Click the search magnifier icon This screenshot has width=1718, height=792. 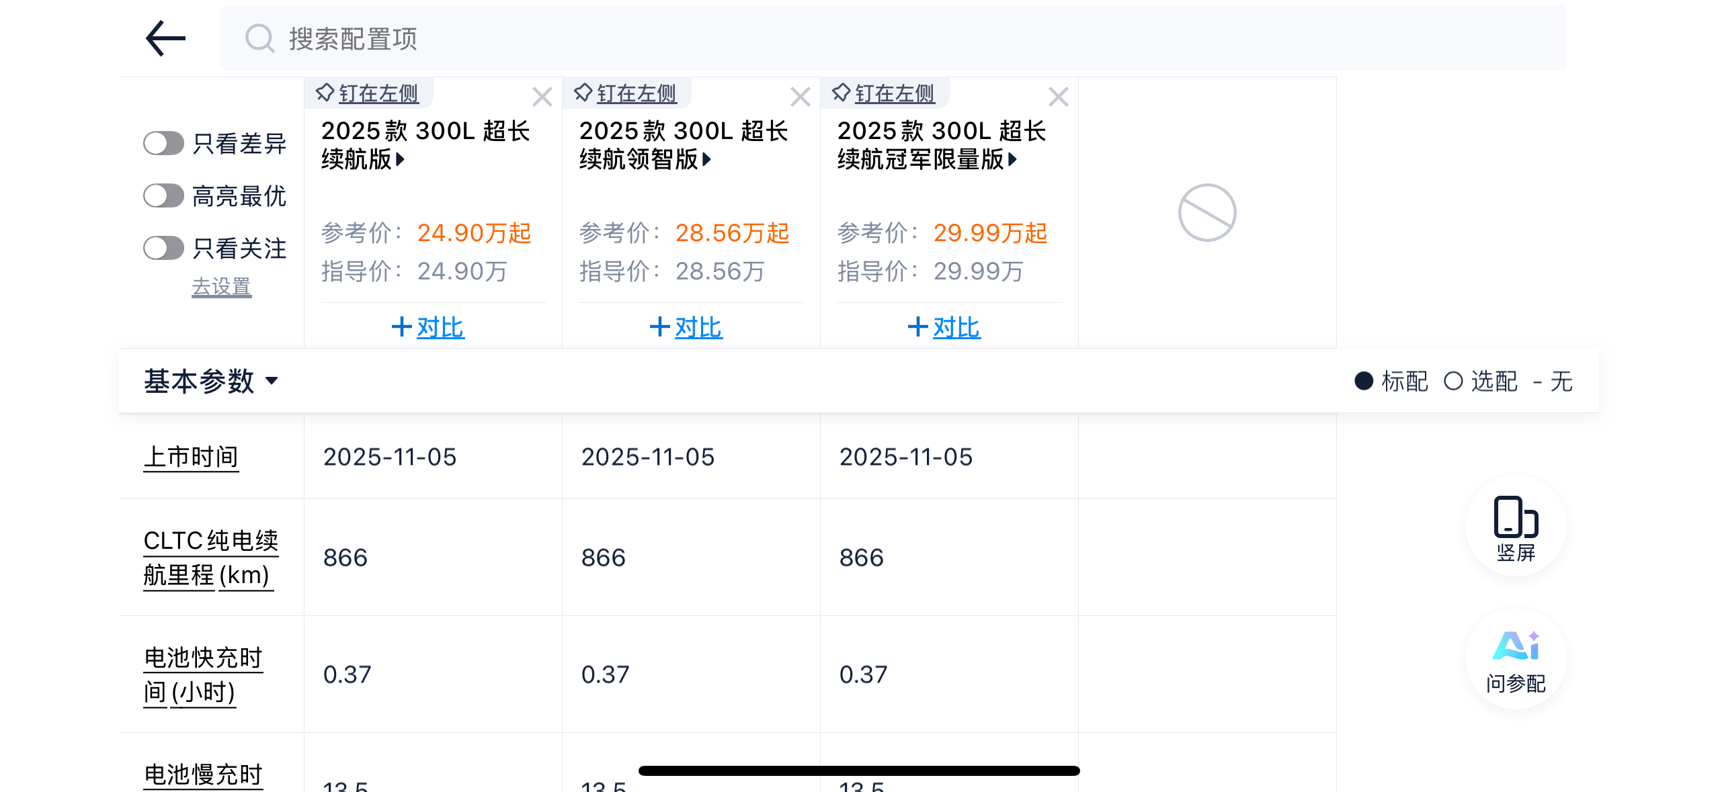259,38
